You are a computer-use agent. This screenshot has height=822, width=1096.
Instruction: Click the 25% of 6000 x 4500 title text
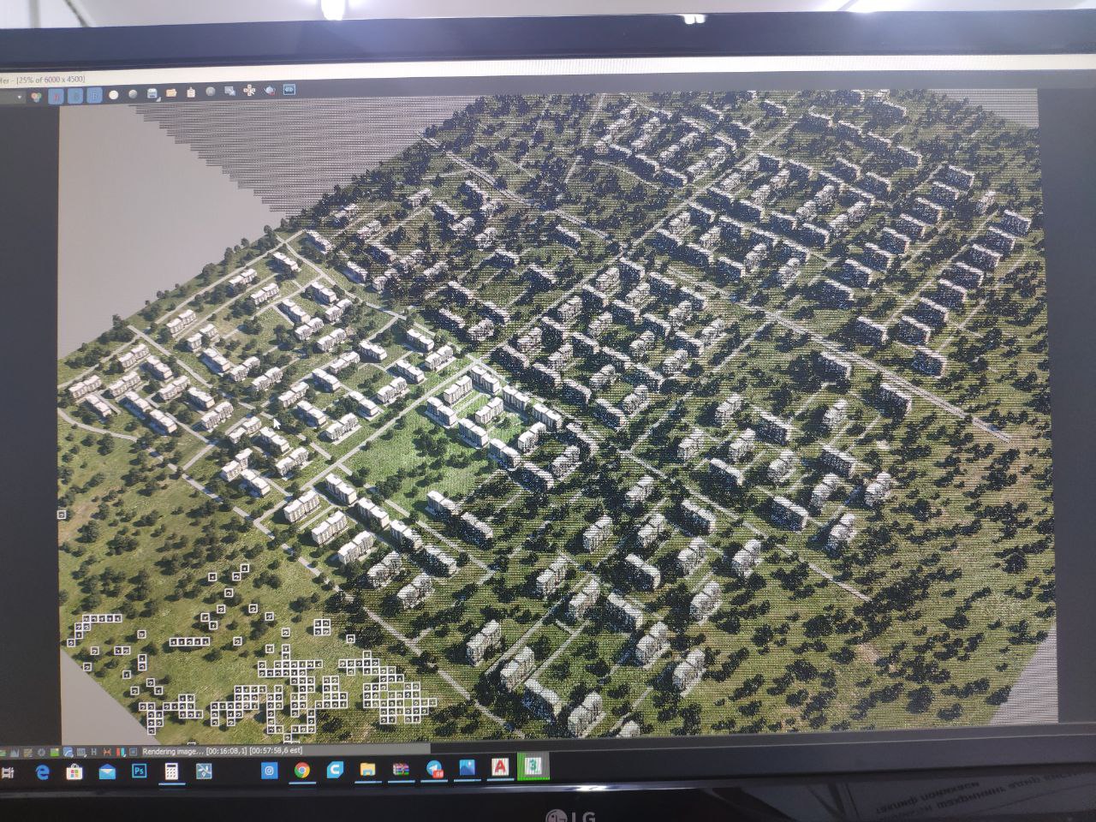click(51, 80)
